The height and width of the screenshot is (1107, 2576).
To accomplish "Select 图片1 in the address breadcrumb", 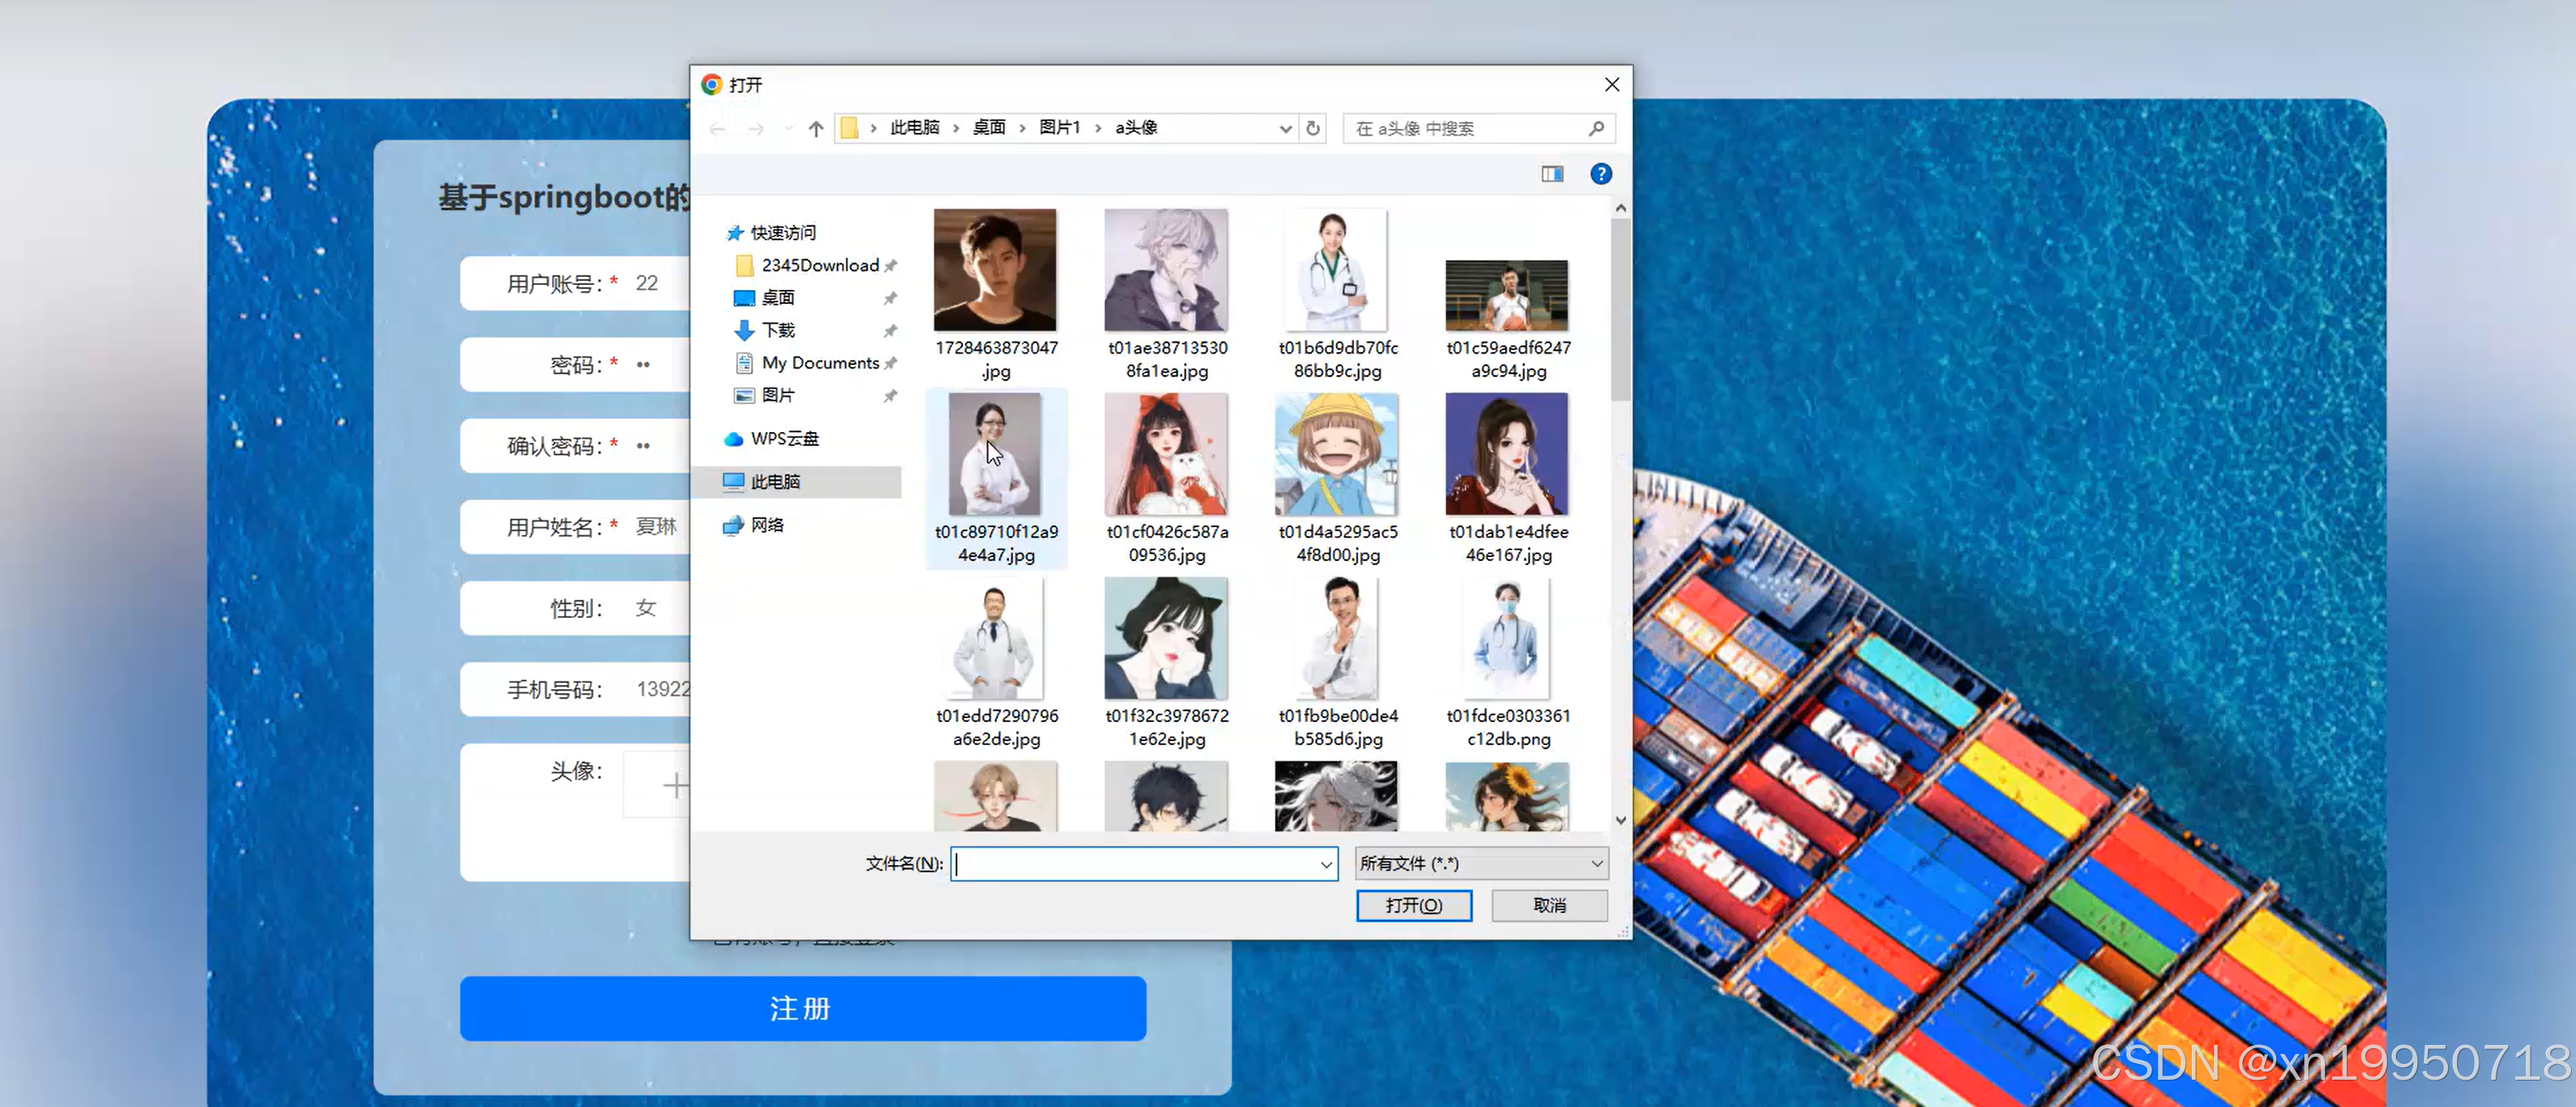I will tap(1060, 128).
